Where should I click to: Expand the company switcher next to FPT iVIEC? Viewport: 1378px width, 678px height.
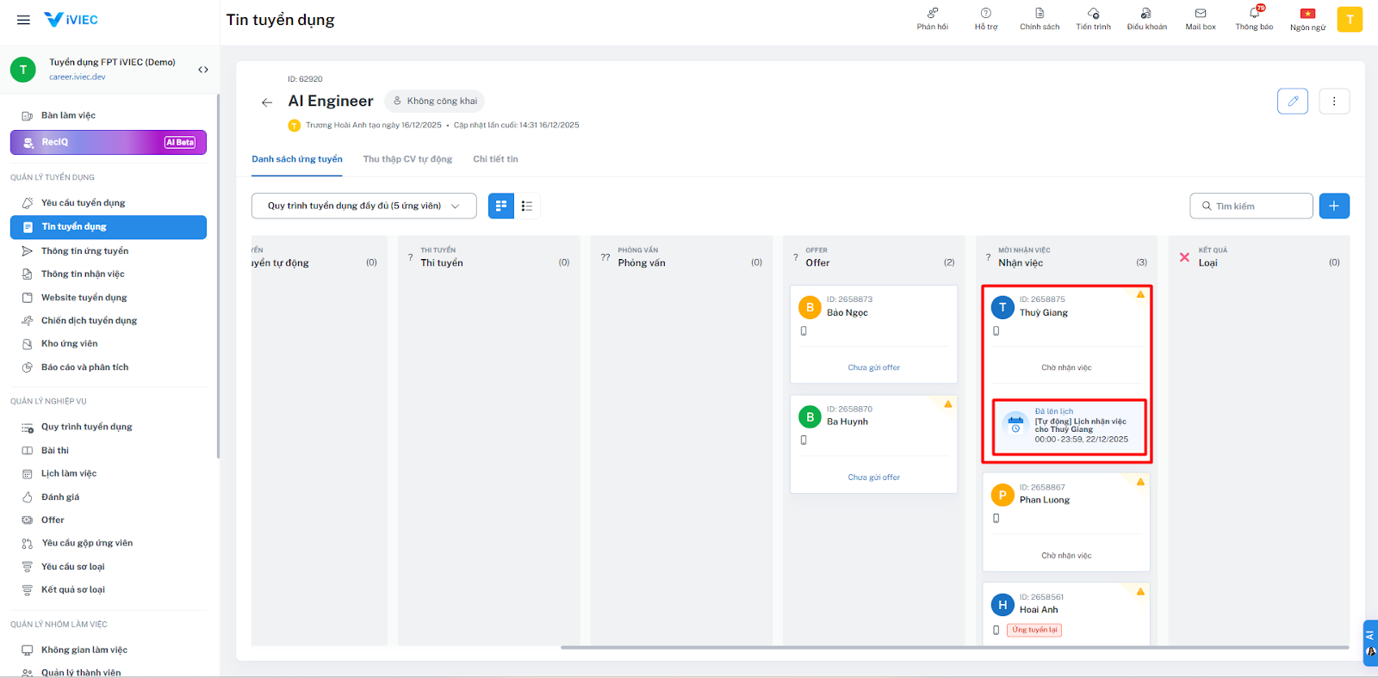(x=203, y=70)
